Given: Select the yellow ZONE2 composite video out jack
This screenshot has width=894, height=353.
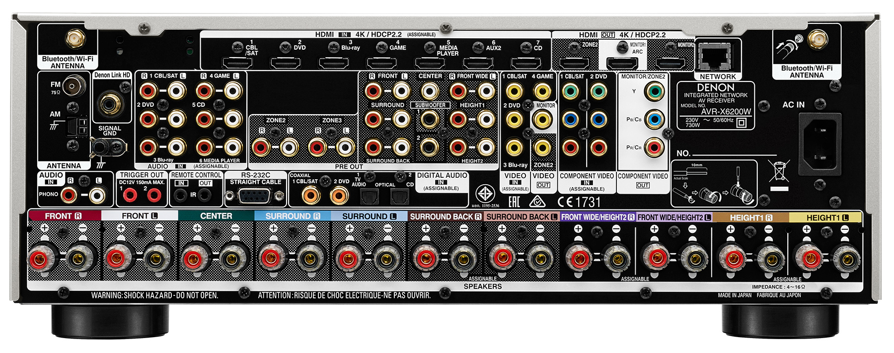Looking at the screenshot, I should click(542, 147).
